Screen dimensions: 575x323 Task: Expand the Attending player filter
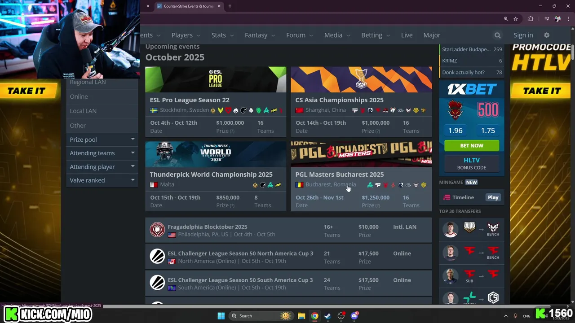pyautogui.click(x=102, y=166)
